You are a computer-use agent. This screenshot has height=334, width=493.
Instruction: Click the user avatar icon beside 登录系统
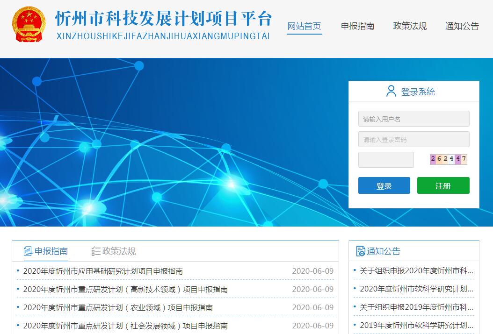391,92
